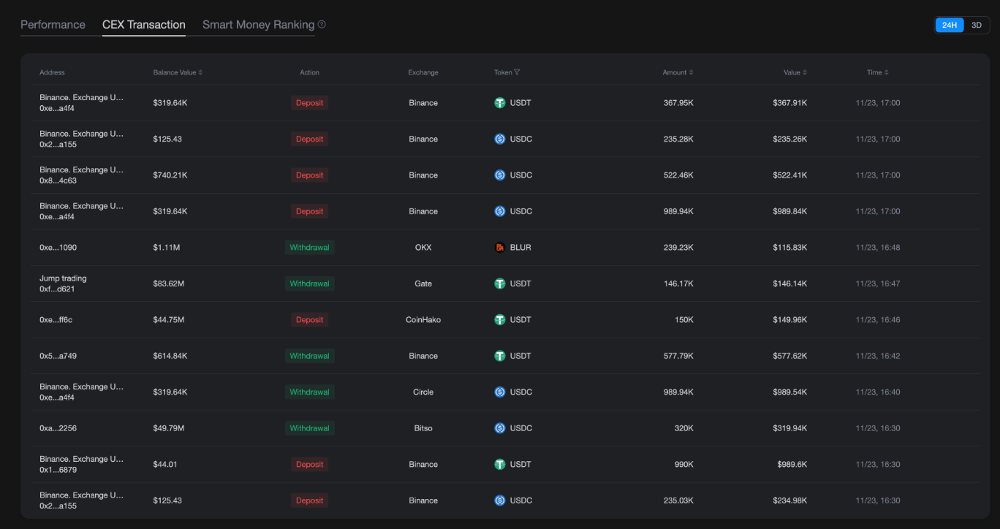Click the USDC icon in the Bitso row

[x=500, y=428]
